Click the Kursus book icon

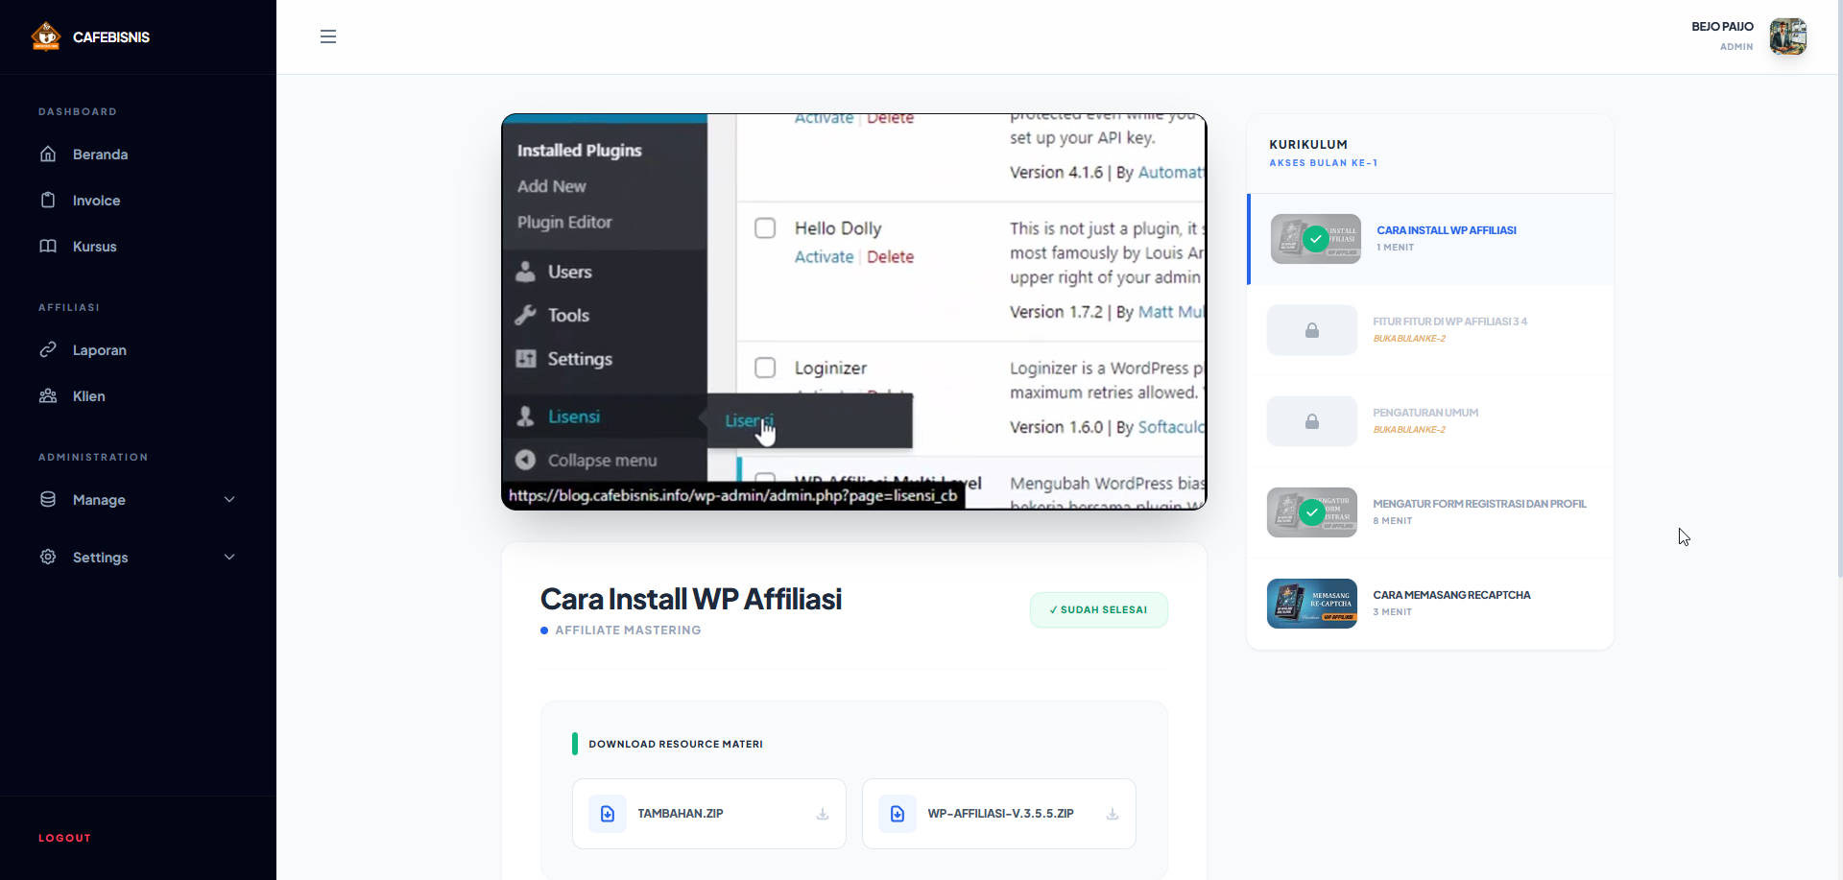point(48,246)
